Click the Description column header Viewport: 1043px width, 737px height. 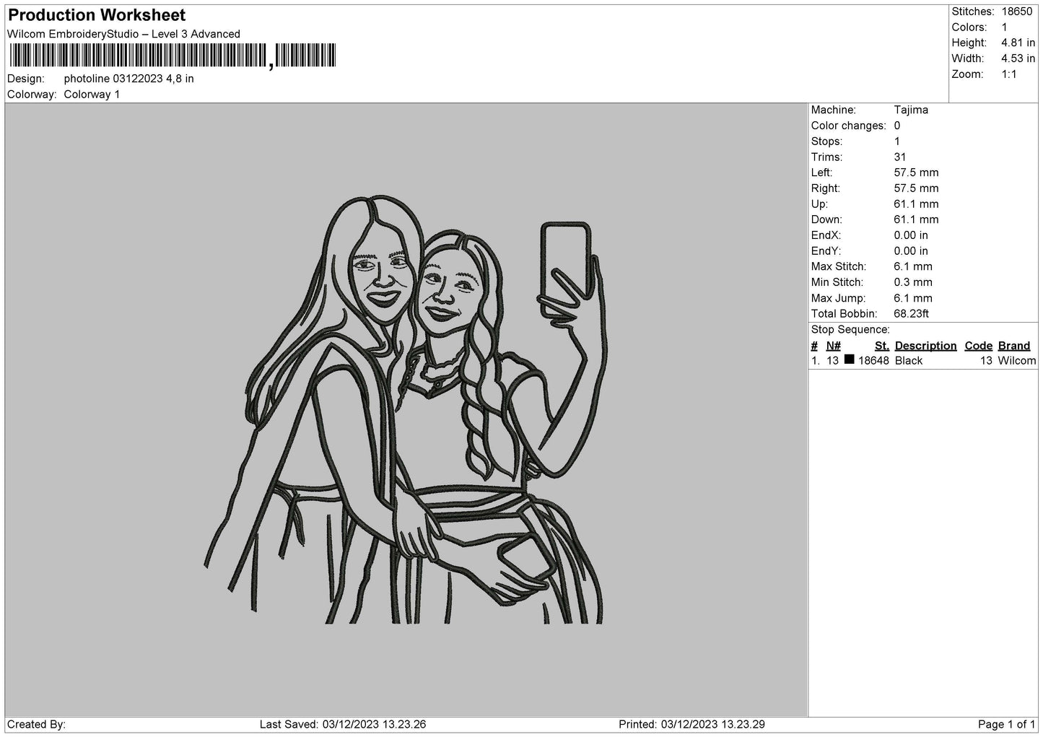[x=925, y=346]
